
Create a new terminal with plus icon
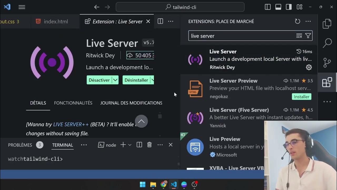(x=123, y=145)
